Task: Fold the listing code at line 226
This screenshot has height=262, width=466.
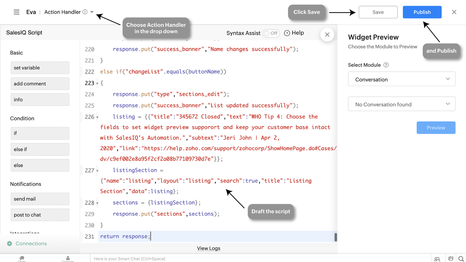Action: (97, 117)
